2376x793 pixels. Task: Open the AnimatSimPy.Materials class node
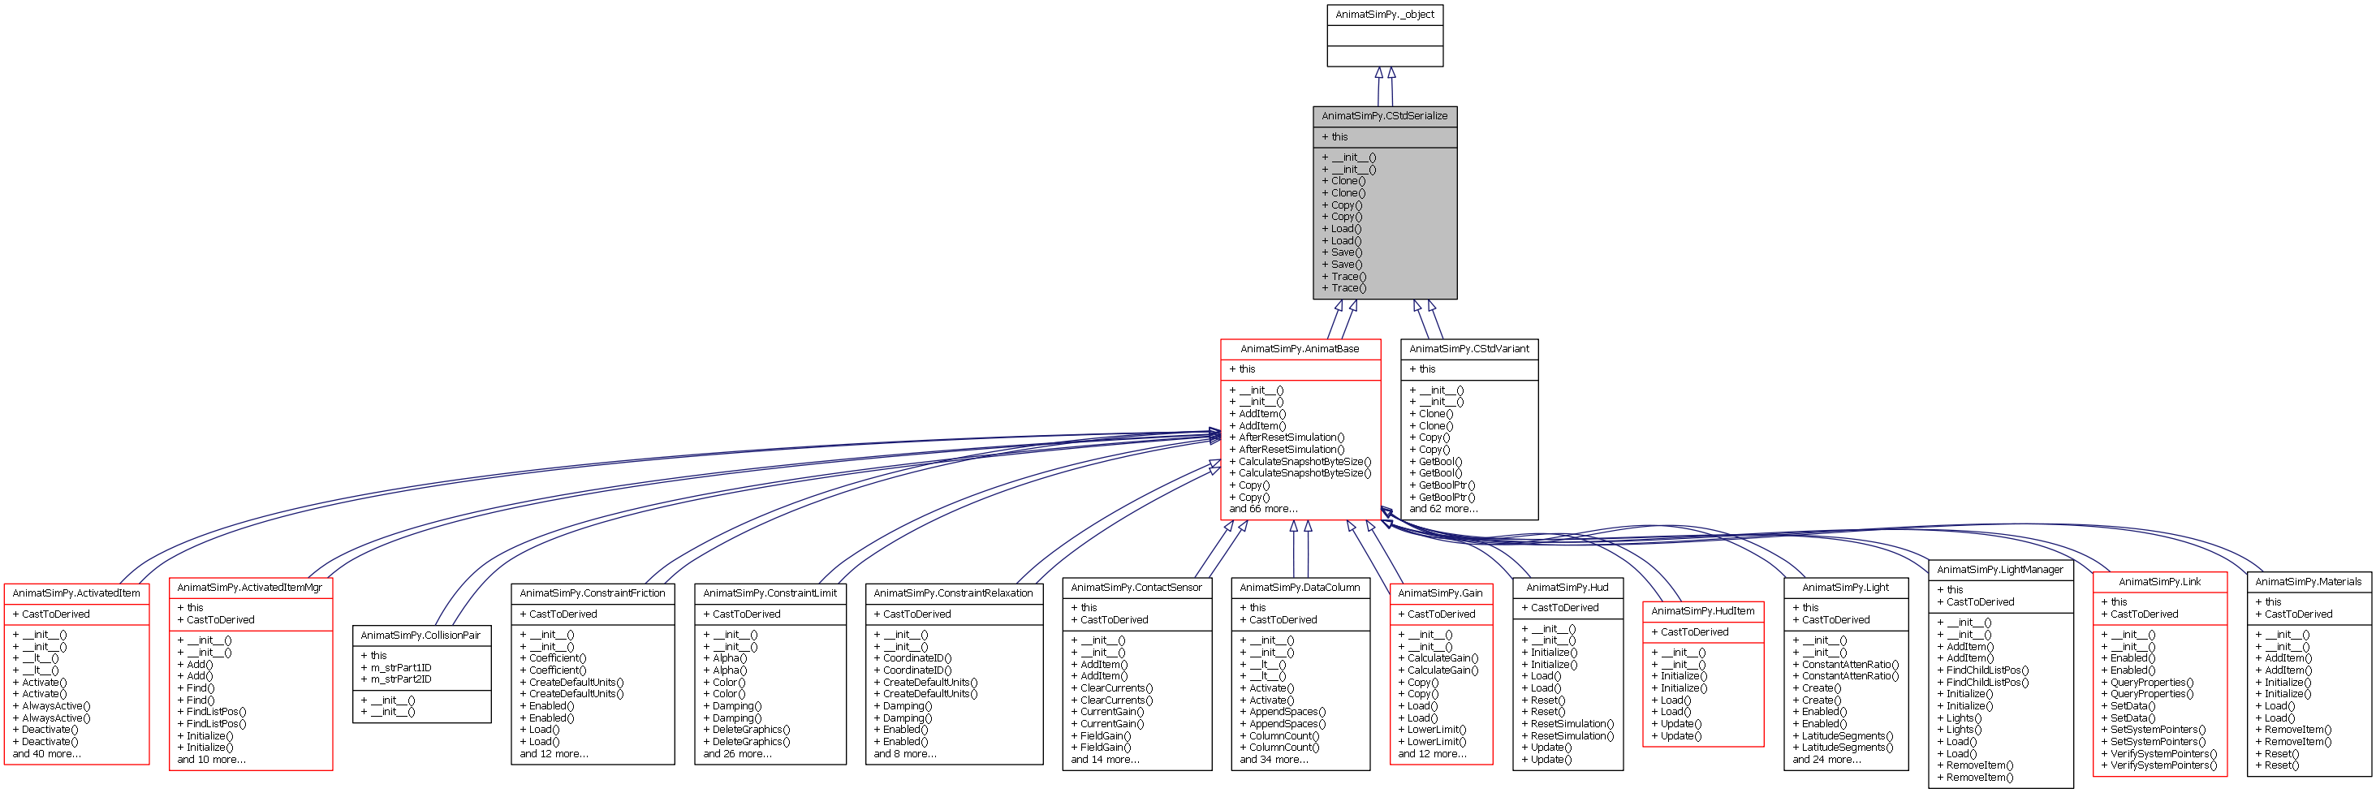2309,674
